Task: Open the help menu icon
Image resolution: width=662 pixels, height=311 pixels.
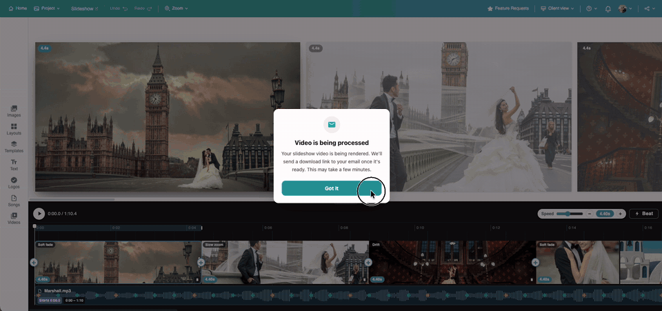Action: 591,8
